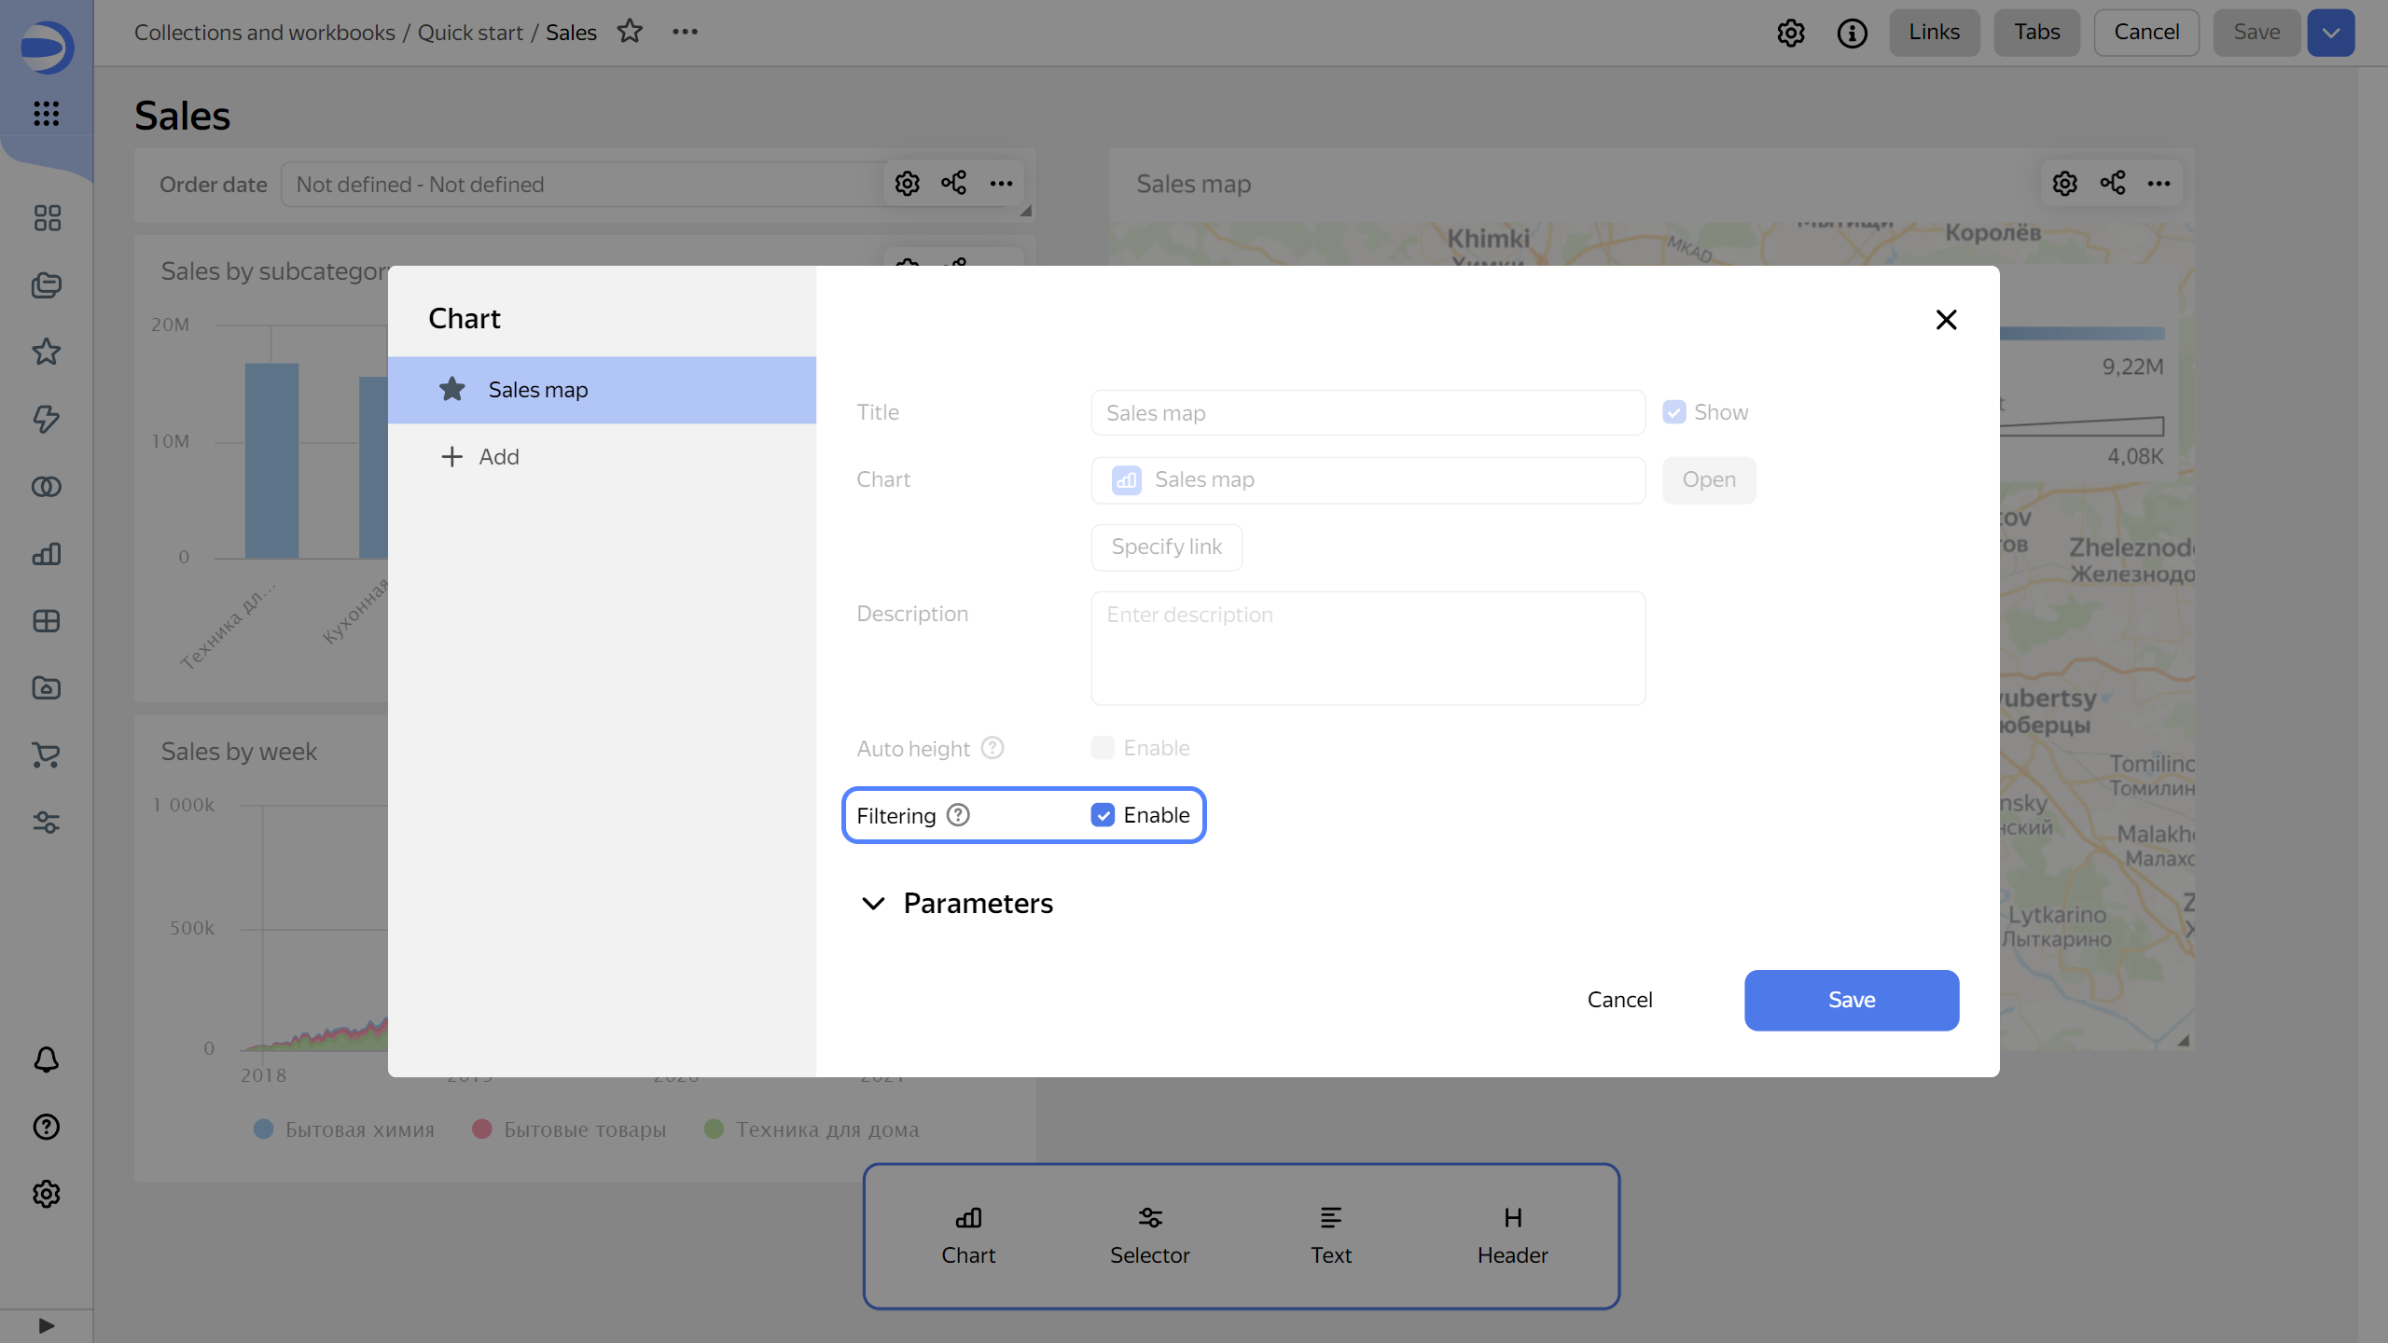Toggle the Auto height Enable checkbox
This screenshot has height=1343, width=2388.
(x=1103, y=748)
